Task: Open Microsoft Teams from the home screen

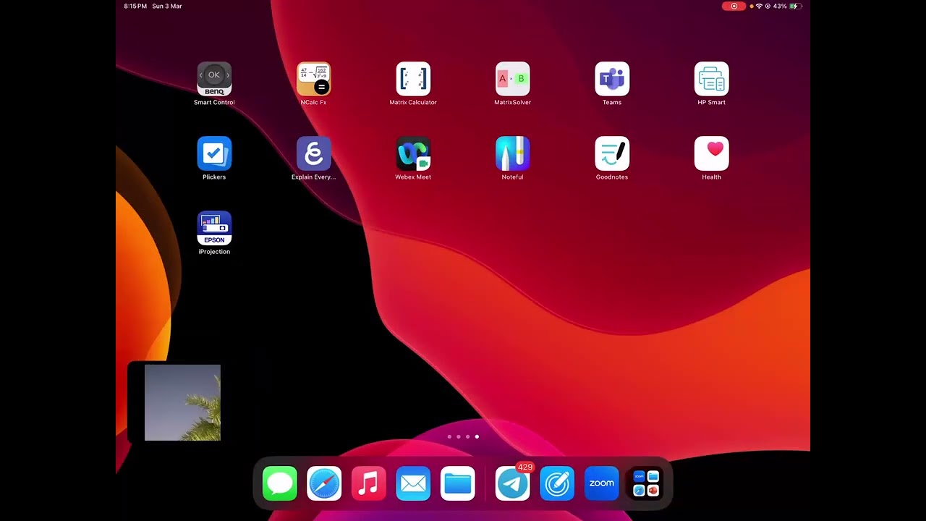Action: (612, 79)
